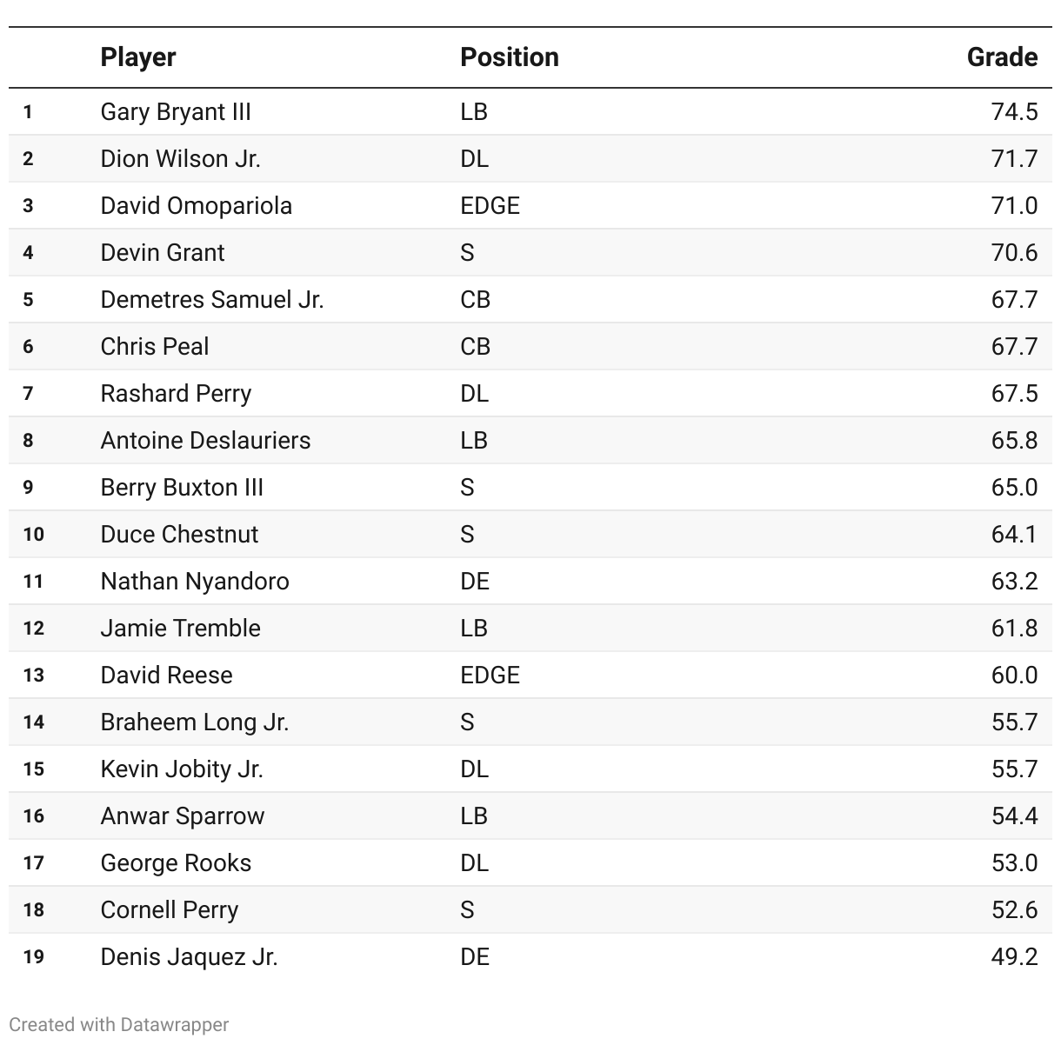
Task: Click rank number 17 for George Rooks
Action: (33, 863)
